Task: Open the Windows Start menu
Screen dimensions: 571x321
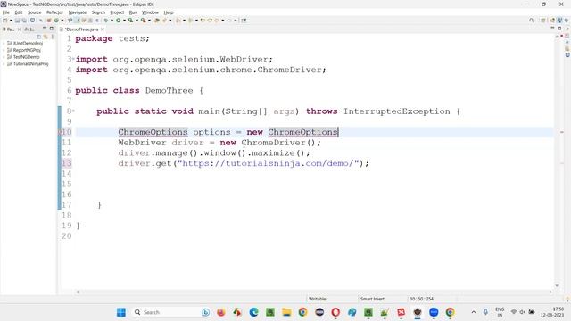Action: pyautogui.click(x=121, y=312)
